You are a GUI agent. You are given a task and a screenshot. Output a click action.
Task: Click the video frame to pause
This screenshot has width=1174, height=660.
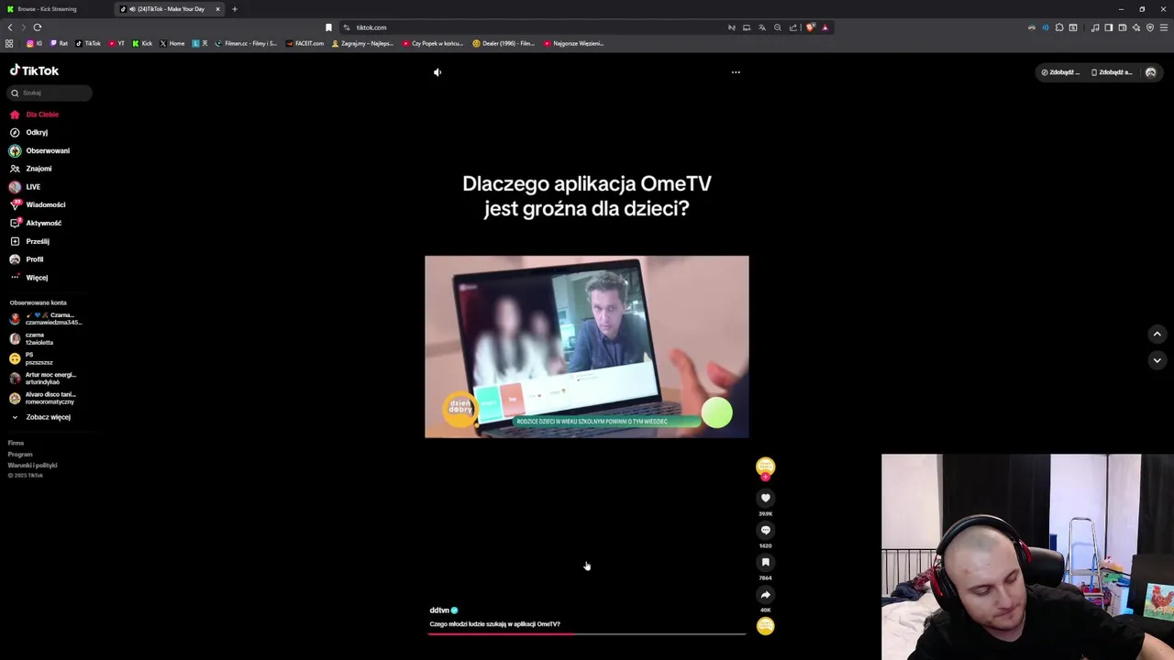pos(587,346)
